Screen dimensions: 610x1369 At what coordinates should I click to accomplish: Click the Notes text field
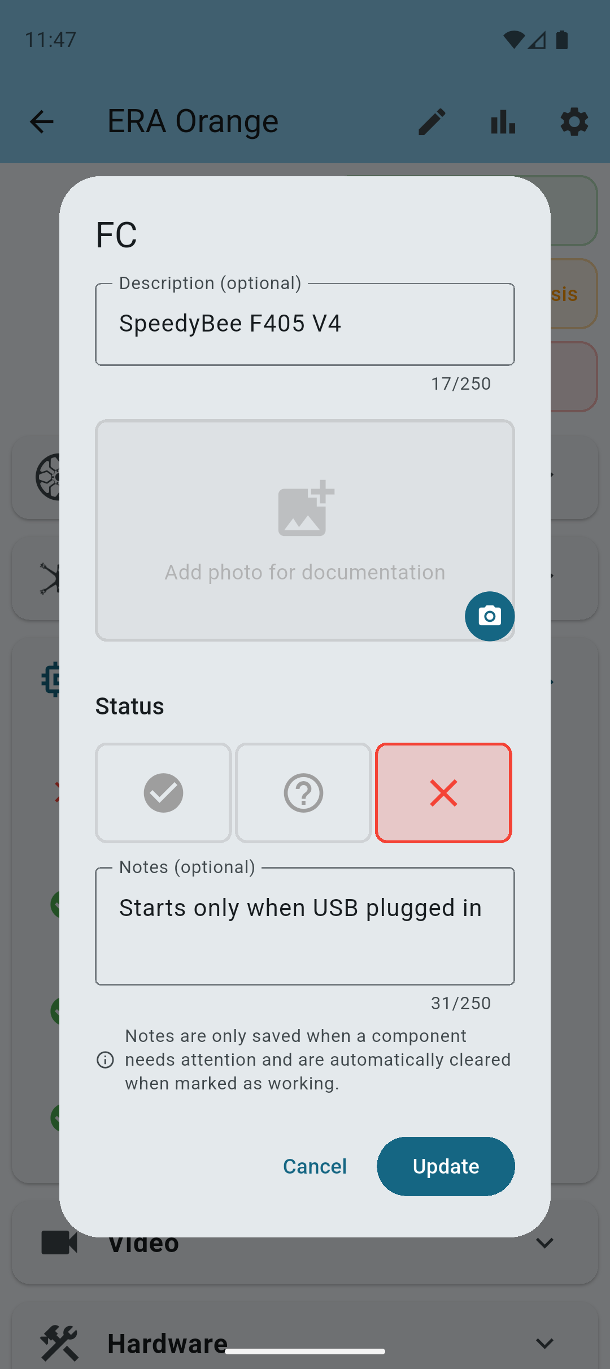305,926
